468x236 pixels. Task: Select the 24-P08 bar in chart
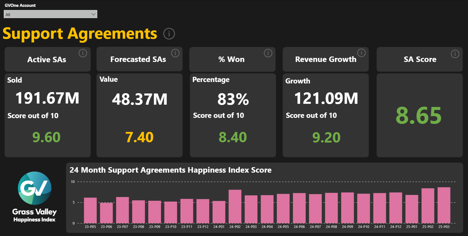coord(332,208)
